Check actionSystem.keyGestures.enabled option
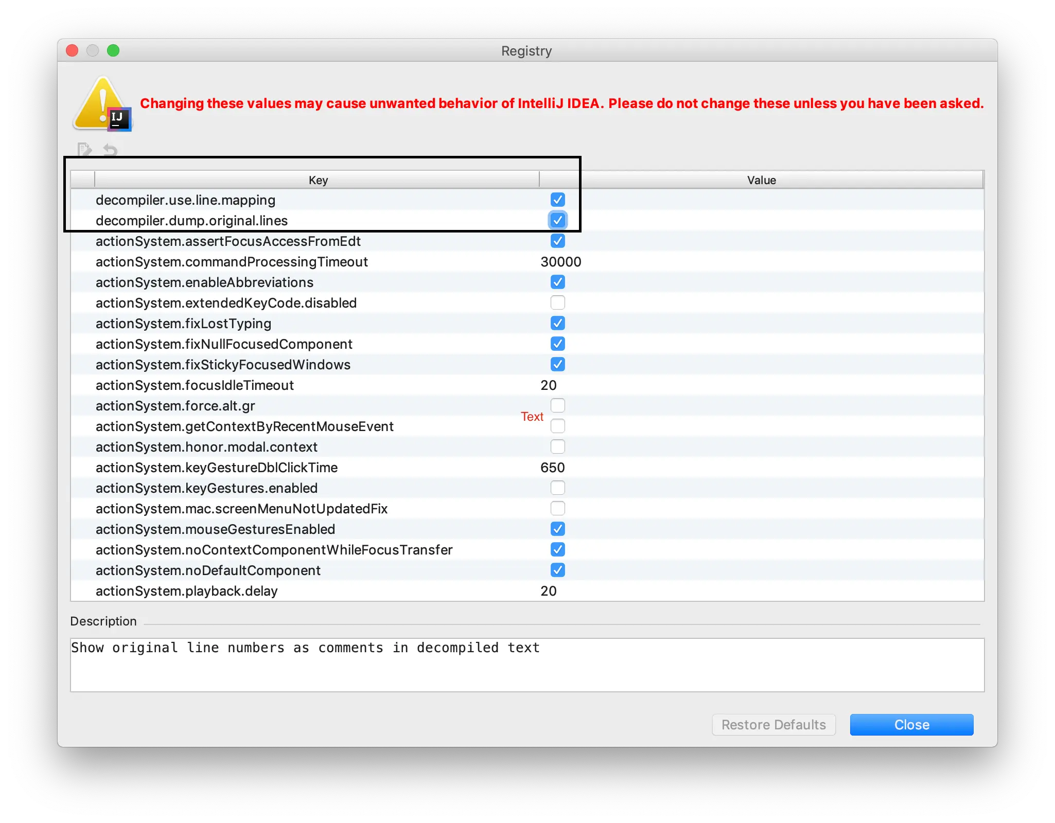This screenshot has height=823, width=1055. pyautogui.click(x=557, y=488)
